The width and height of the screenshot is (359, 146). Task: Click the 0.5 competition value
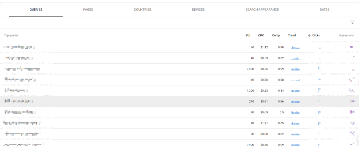pyautogui.click(x=282, y=112)
